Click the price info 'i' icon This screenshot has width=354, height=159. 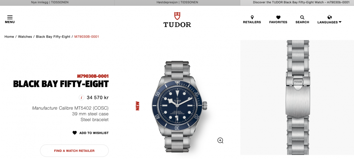81,98
